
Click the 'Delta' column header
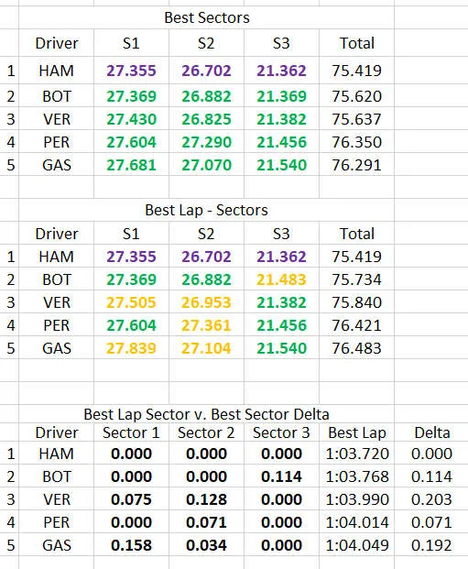coord(431,432)
